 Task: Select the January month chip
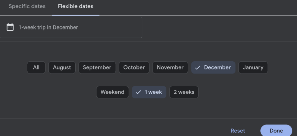tap(253, 67)
